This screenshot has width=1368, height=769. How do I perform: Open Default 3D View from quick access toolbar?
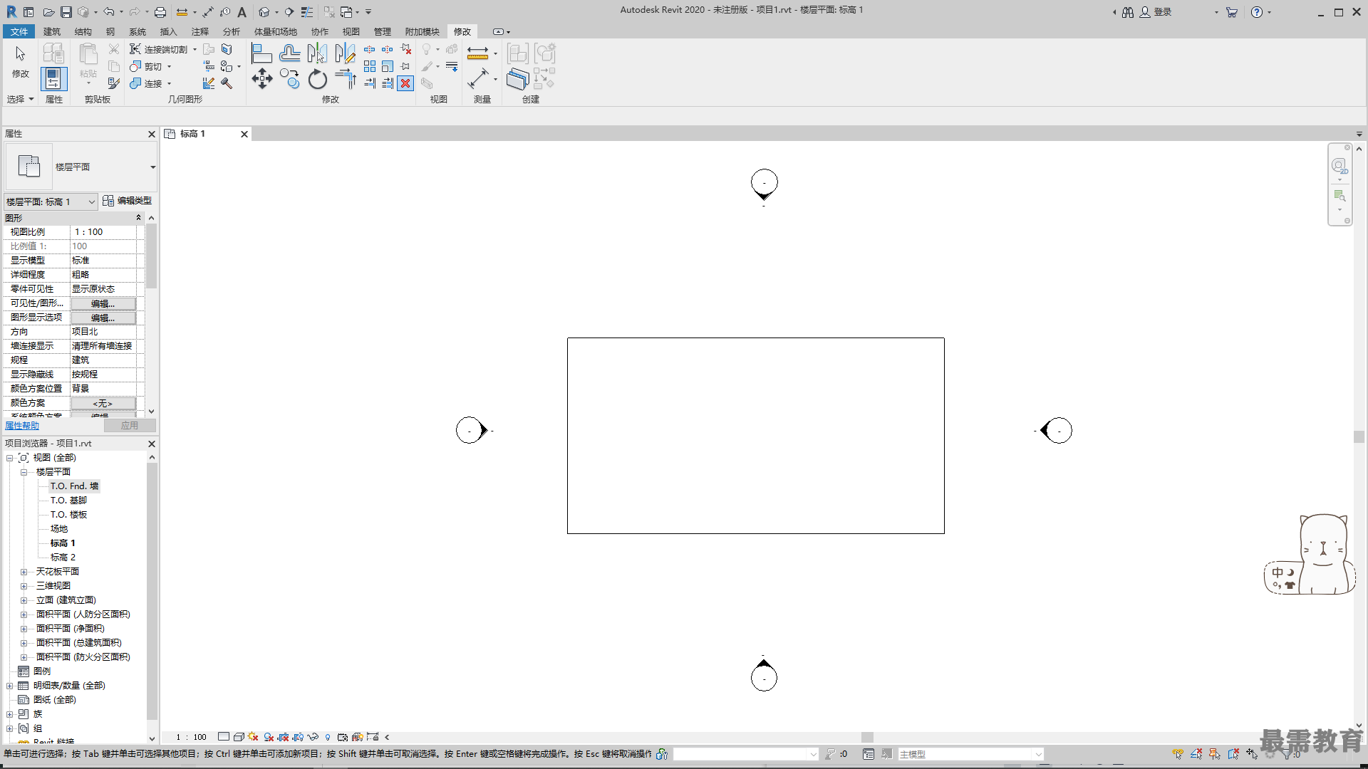tap(264, 12)
